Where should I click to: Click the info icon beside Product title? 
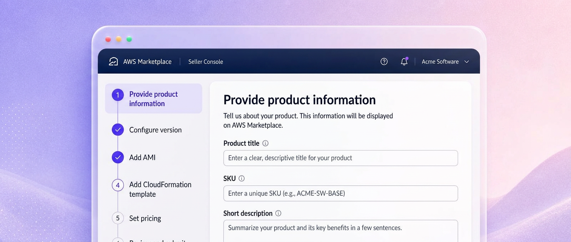pyautogui.click(x=265, y=143)
